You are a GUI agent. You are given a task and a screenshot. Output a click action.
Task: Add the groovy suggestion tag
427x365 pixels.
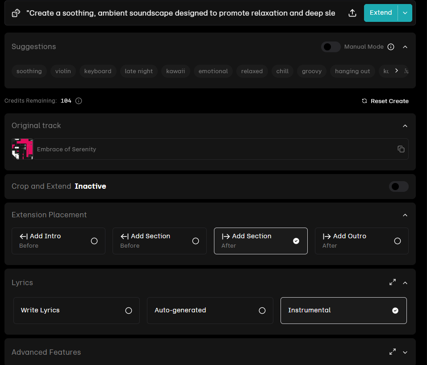click(x=312, y=71)
